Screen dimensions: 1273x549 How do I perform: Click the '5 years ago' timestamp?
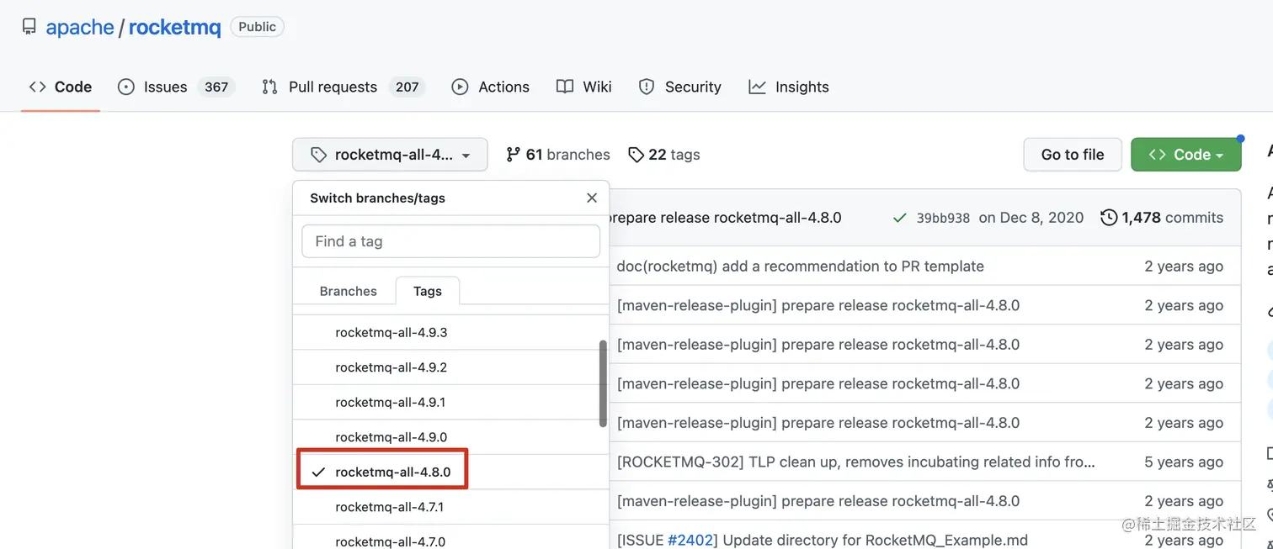tap(1184, 462)
